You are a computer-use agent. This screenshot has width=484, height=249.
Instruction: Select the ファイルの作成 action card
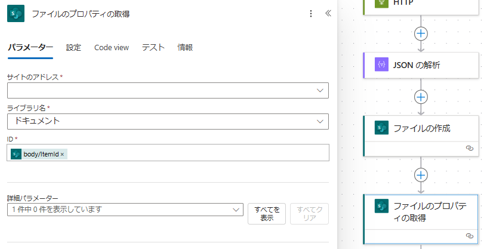coord(421,136)
